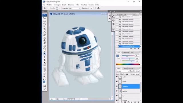Select the Notes tool
This screenshot has height=103, width=183.
click(x=45, y=69)
